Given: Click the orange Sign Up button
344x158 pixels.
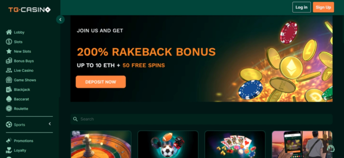Looking at the screenshot, I should (x=323, y=7).
